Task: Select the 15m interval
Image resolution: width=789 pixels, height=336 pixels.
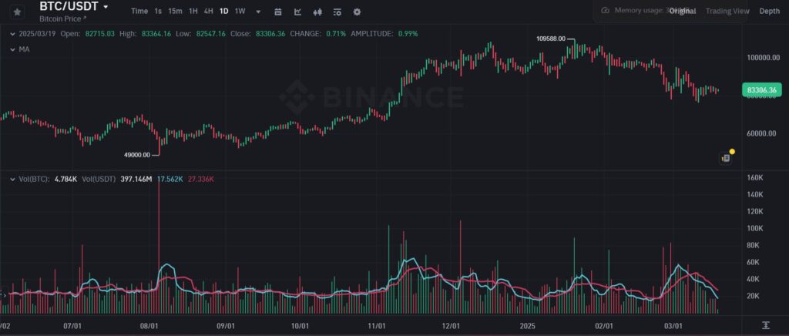Action: coord(175,12)
